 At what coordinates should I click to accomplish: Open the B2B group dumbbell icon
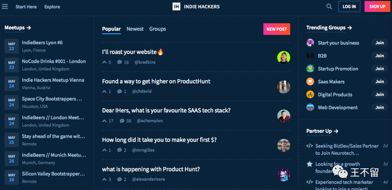[310, 56]
